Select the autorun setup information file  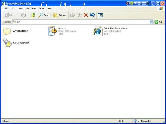52,31
